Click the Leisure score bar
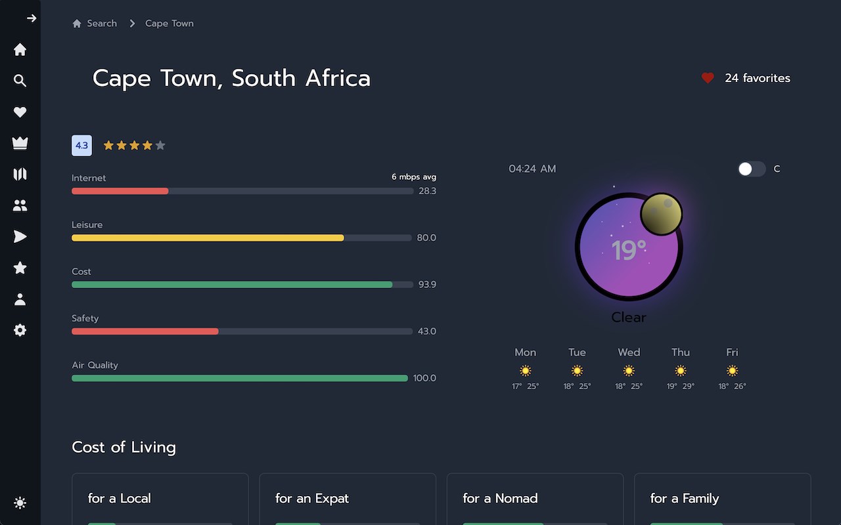The height and width of the screenshot is (525, 841). coord(242,238)
